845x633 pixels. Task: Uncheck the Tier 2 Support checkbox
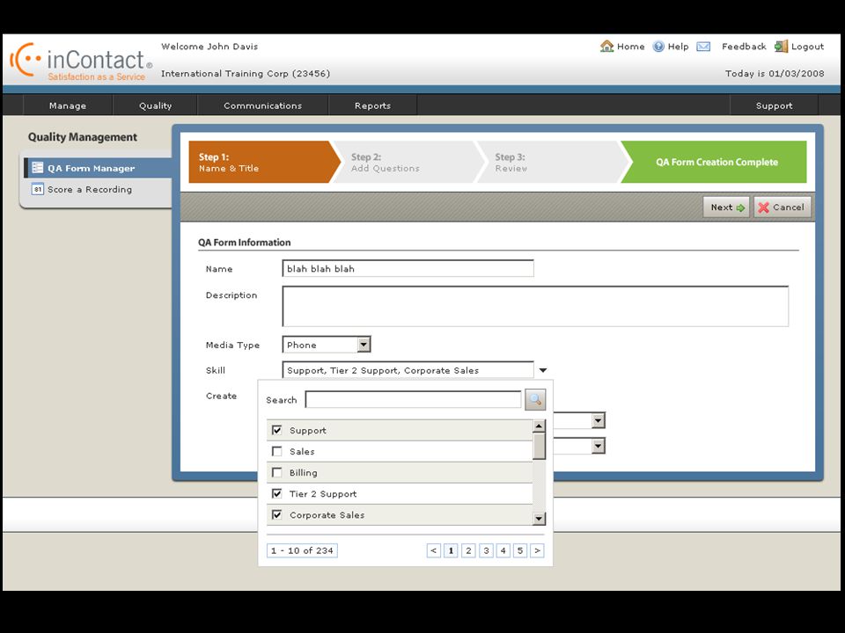click(276, 493)
